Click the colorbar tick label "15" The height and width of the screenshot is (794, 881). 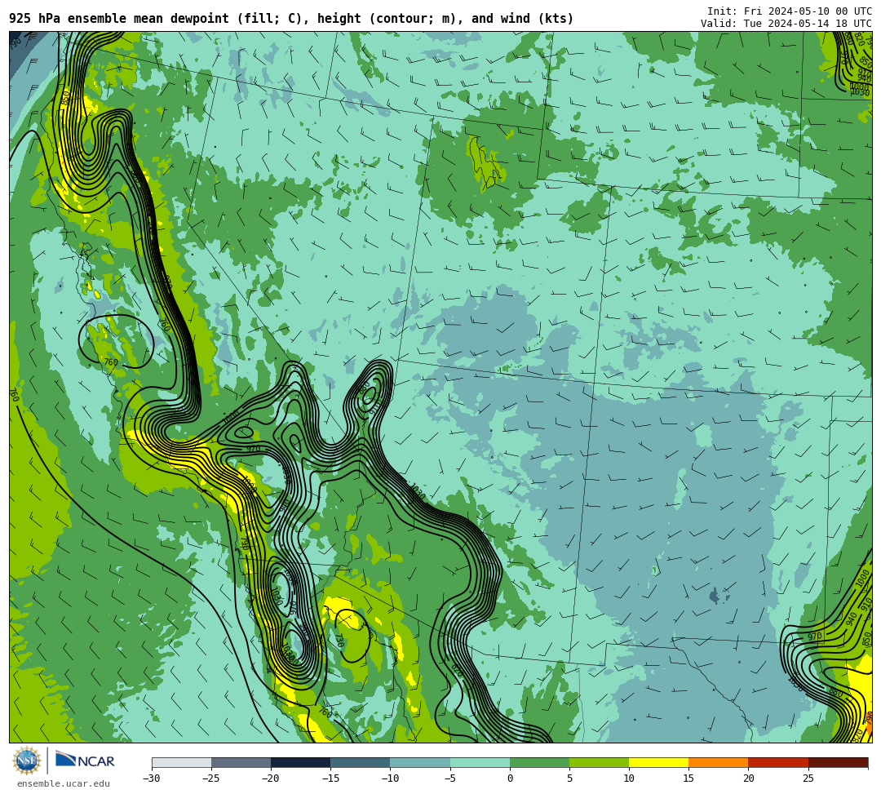(688, 778)
